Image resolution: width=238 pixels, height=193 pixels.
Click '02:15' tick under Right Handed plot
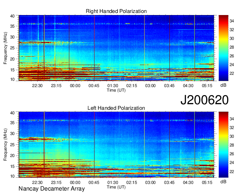pyautogui.click(x=132, y=86)
